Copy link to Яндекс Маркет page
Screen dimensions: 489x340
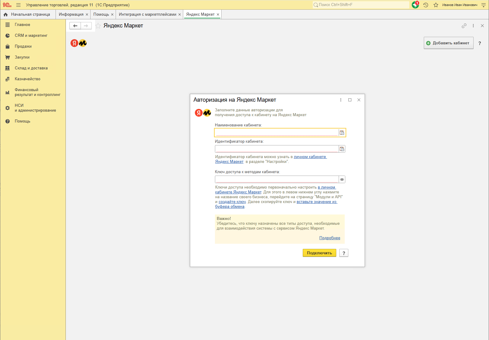464,26
